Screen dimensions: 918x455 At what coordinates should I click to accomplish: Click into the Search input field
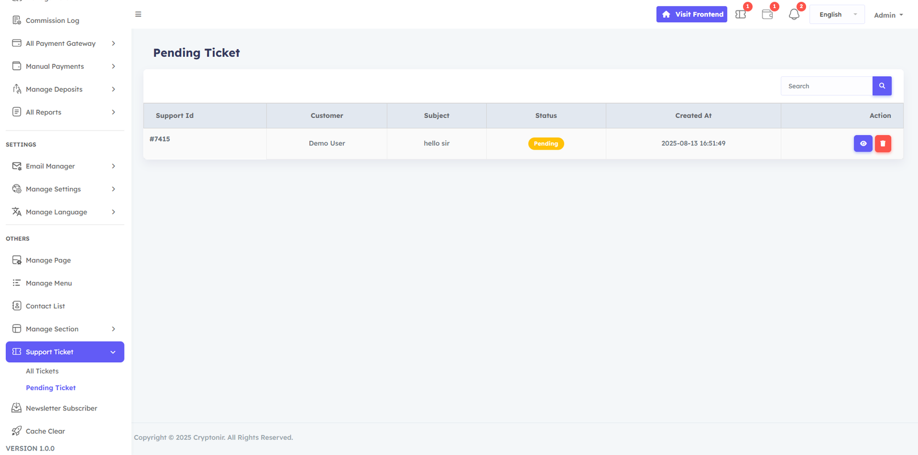pyautogui.click(x=826, y=86)
